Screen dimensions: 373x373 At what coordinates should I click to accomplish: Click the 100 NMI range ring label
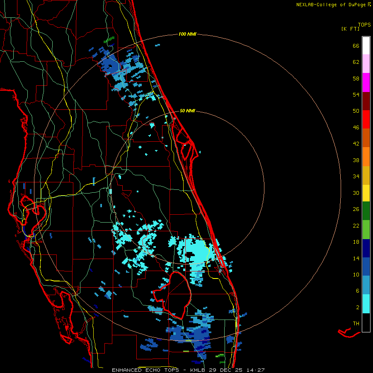187,34
